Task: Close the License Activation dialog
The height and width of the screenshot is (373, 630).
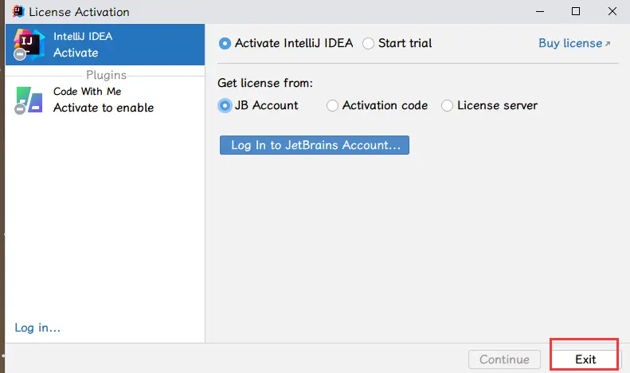Action: pyautogui.click(x=612, y=12)
